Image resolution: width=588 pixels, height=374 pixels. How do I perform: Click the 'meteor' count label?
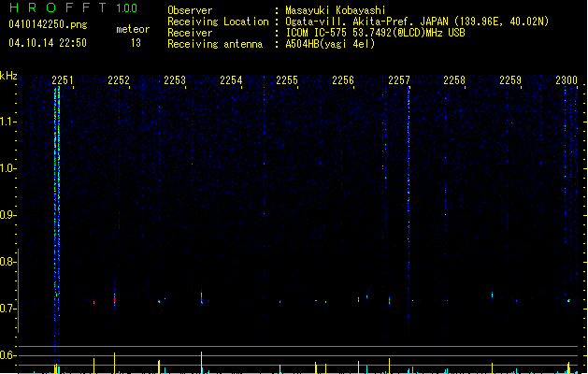133,29
